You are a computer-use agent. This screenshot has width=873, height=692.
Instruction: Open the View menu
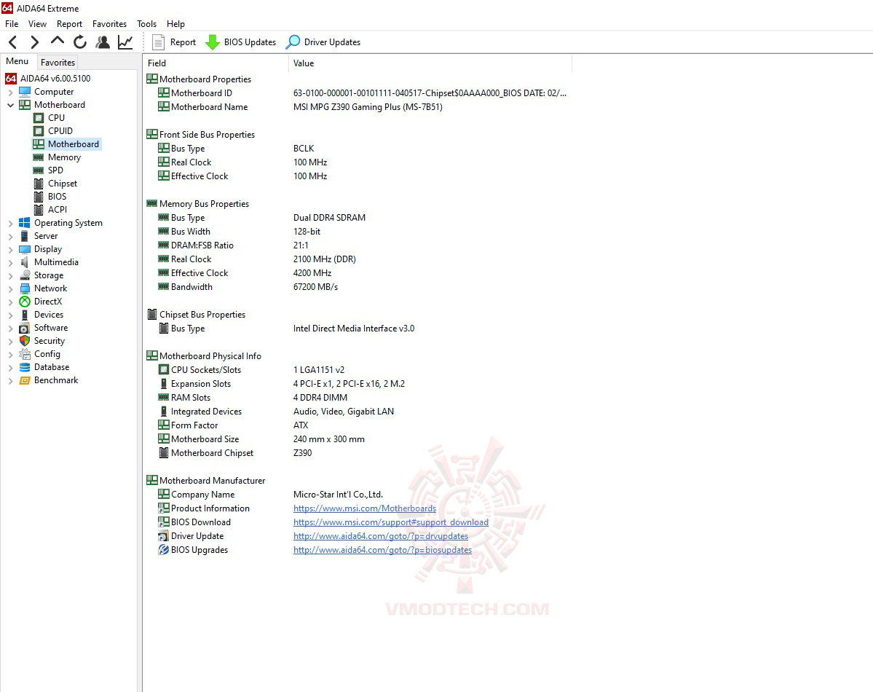37,24
